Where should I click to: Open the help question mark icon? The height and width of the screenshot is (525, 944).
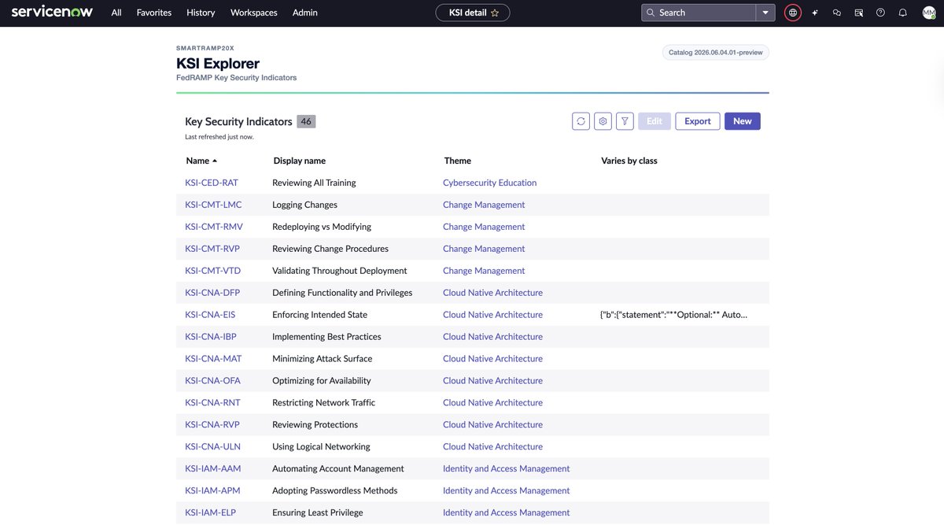(x=881, y=13)
